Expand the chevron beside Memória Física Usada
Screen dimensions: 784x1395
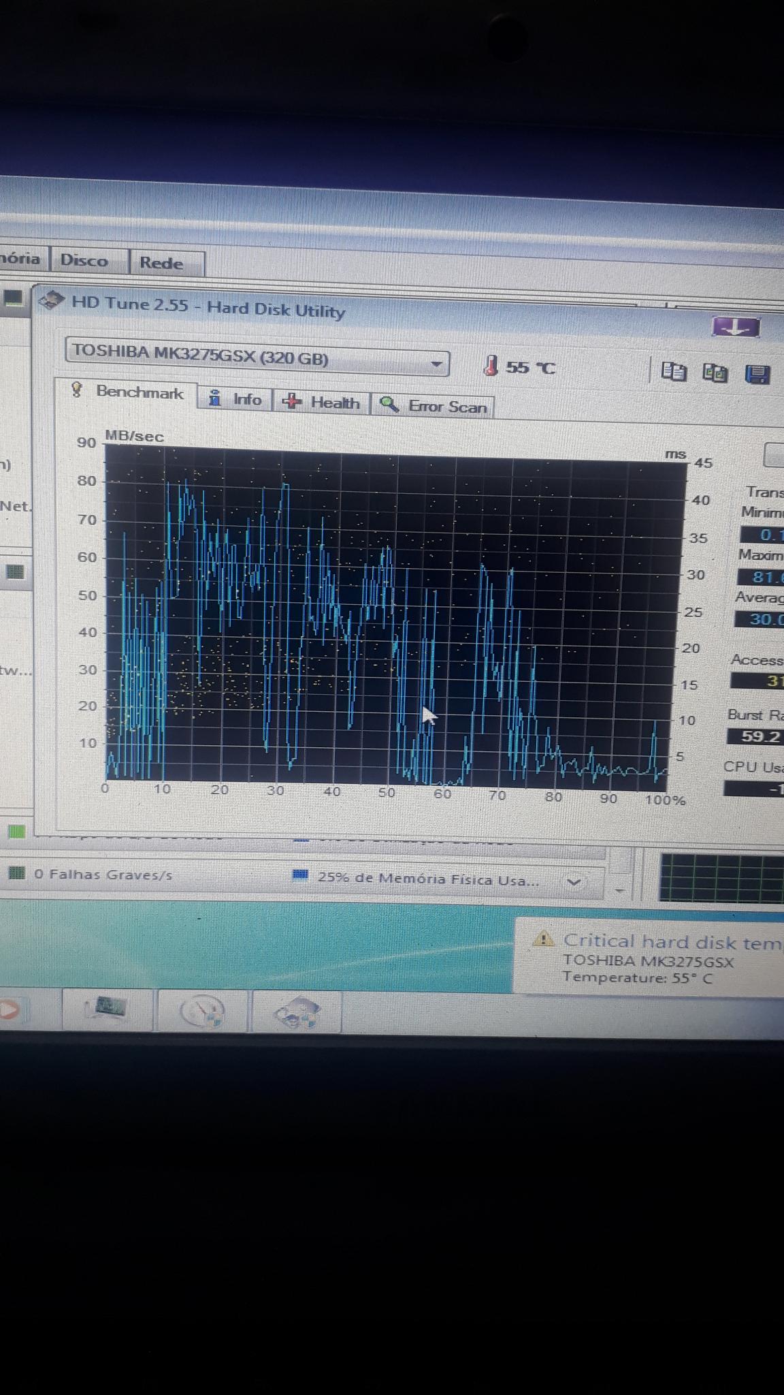574,882
